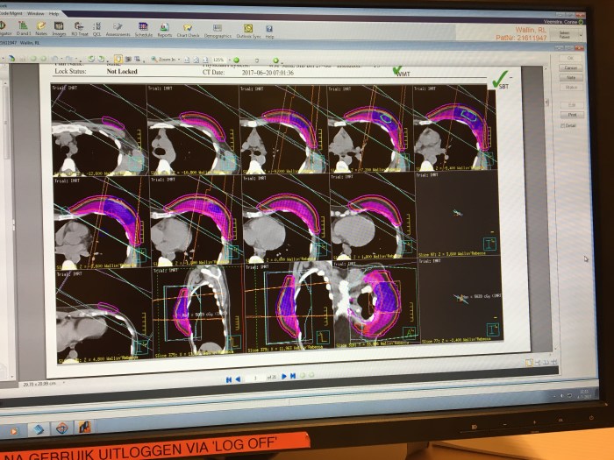Open the Assessments module
The image size is (614, 460).
(x=118, y=30)
